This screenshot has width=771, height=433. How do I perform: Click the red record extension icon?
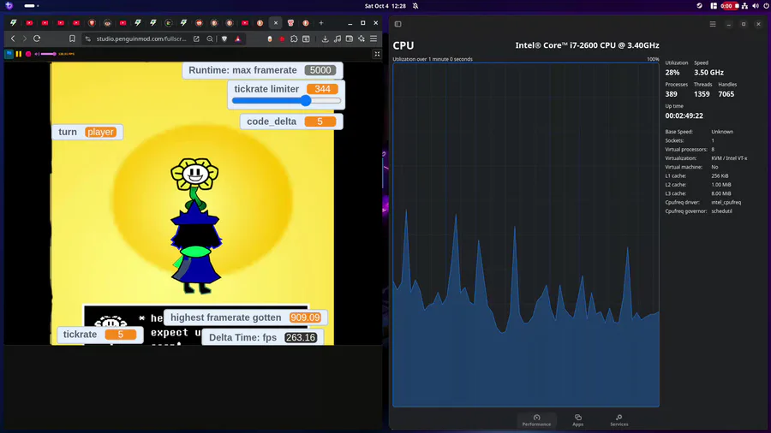click(x=282, y=39)
